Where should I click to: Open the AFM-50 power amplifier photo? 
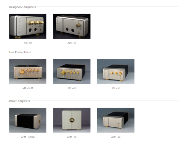tap(72, 120)
